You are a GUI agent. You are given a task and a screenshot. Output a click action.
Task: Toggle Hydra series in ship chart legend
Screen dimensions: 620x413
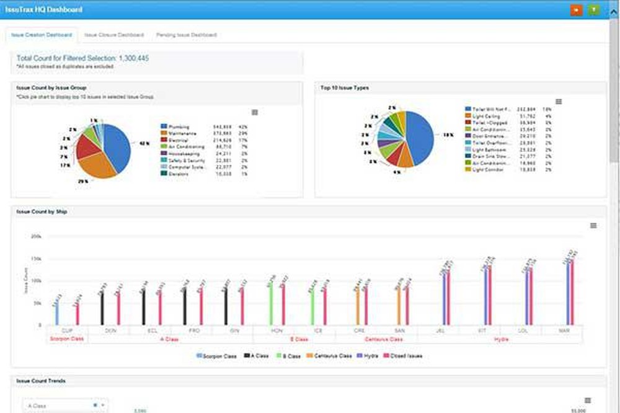pos(367,356)
